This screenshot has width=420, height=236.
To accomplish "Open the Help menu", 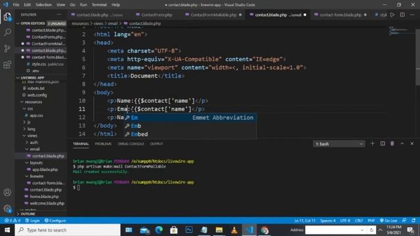I will (115, 5).
